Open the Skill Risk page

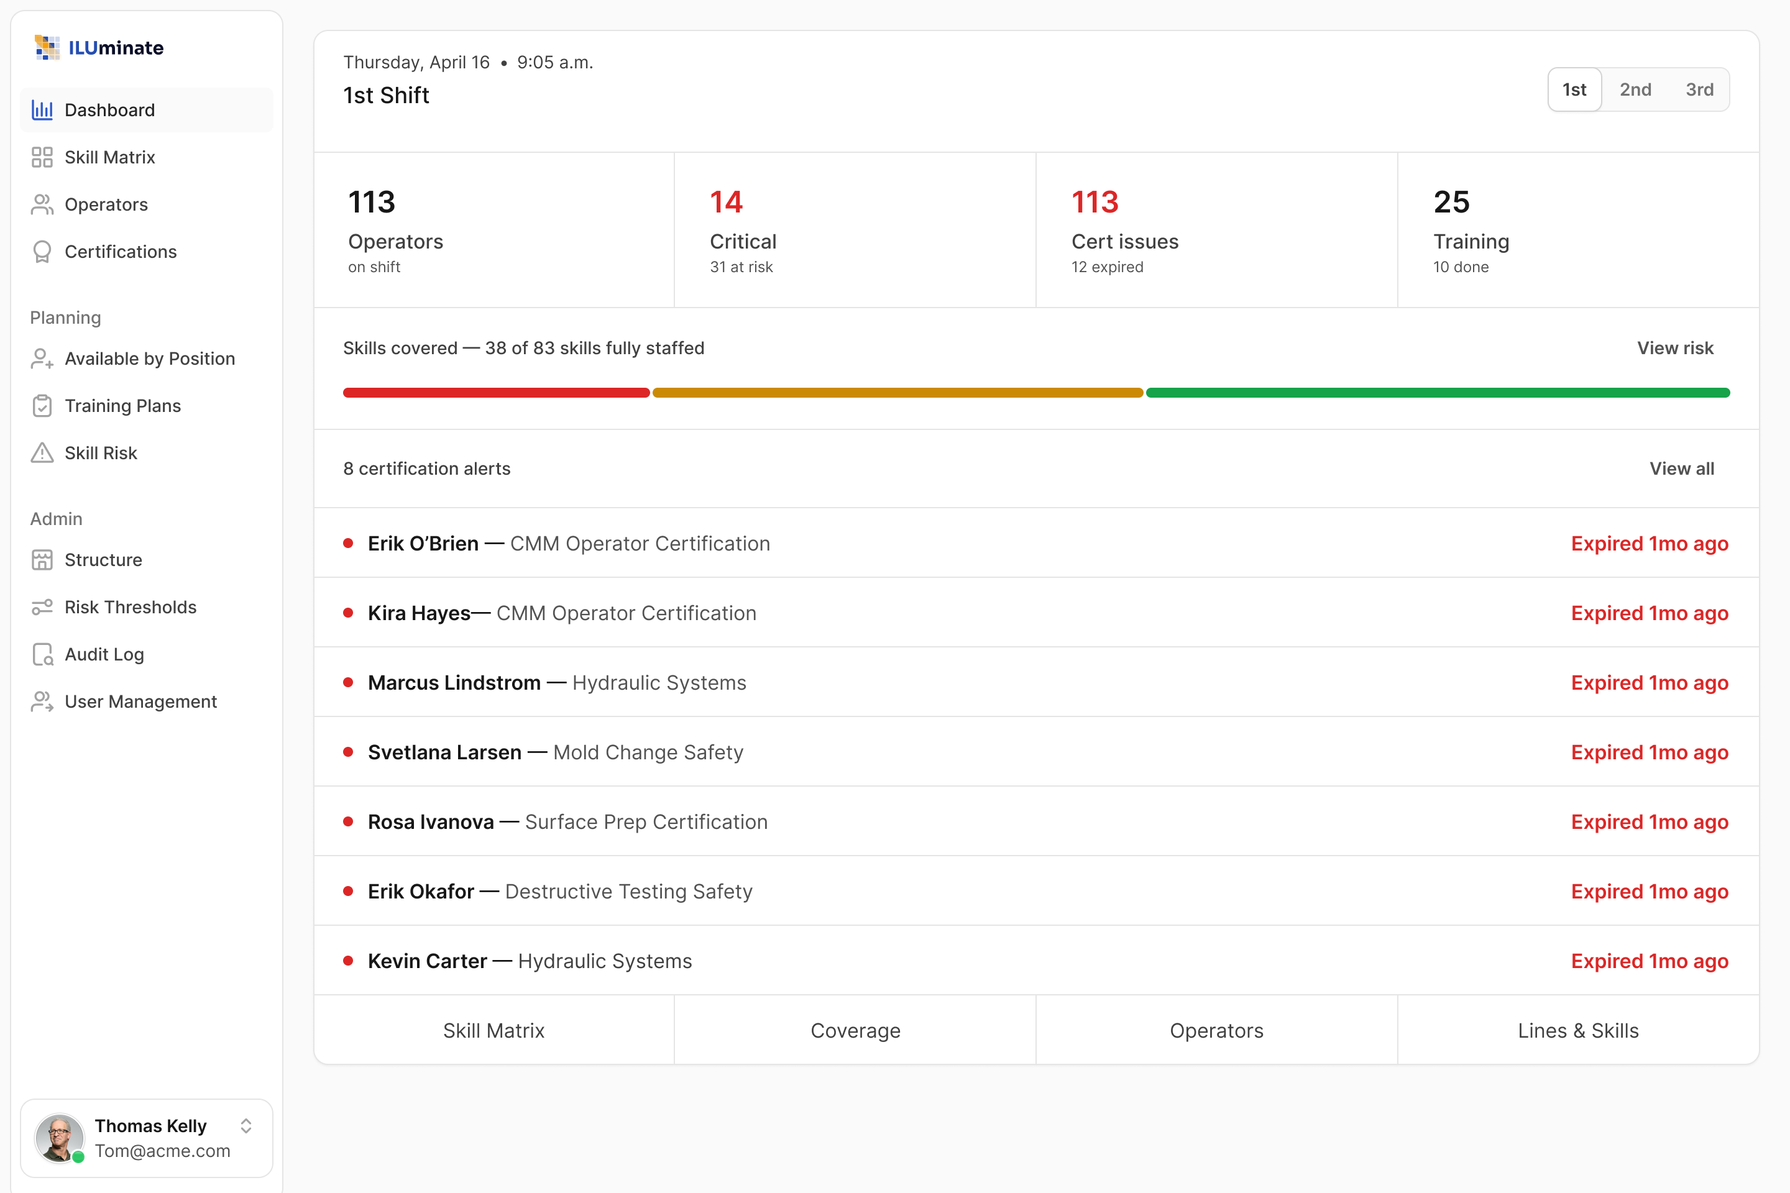pyautogui.click(x=147, y=453)
